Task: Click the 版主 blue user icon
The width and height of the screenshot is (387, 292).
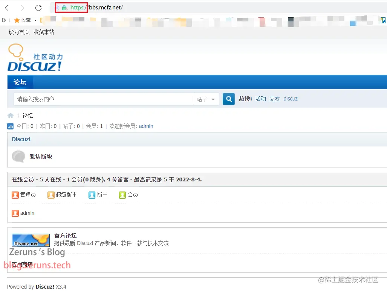Action: 92,195
